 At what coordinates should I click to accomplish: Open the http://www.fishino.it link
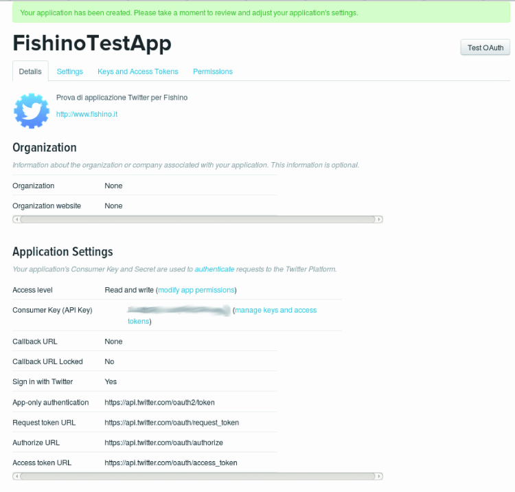(87, 114)
